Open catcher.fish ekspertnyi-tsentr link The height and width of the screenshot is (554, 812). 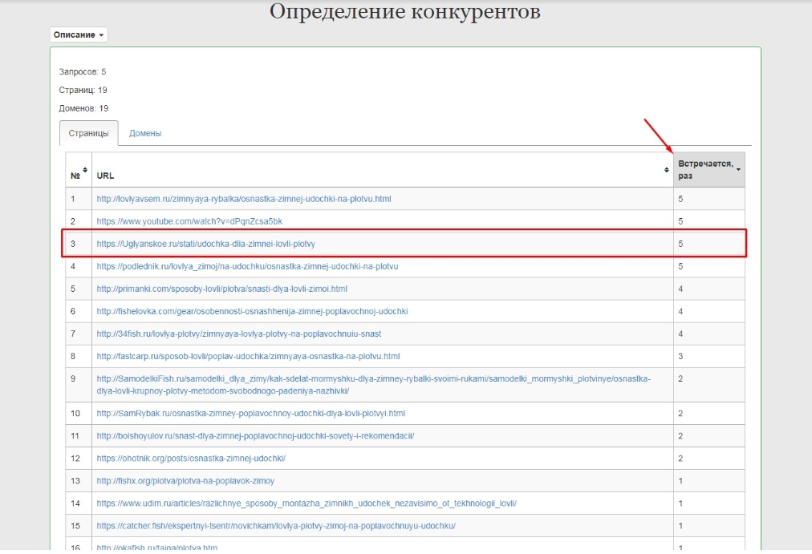pyautogui.click(x=276, y=526)
